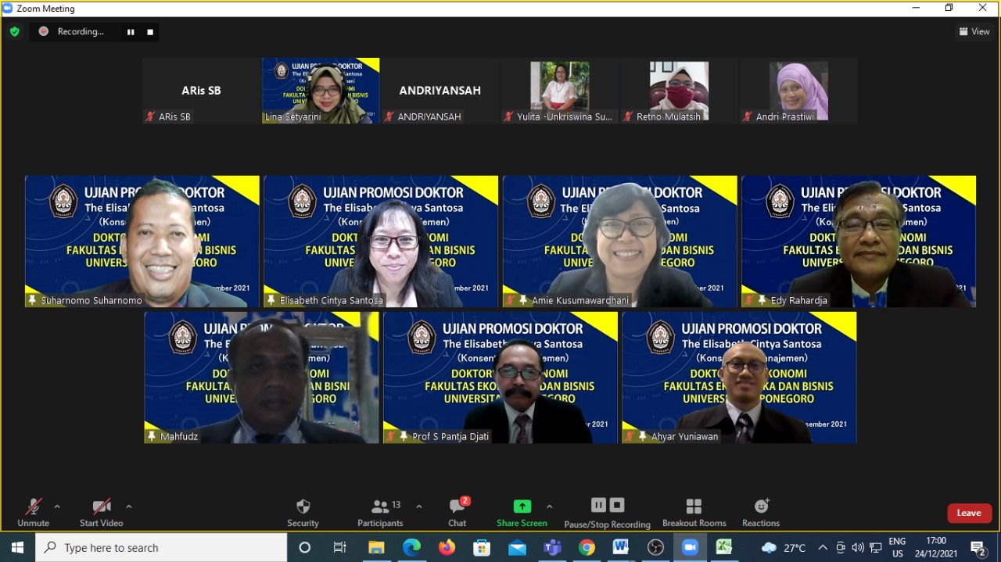The width and height of the screenshot is (1001, 562).
Task: Open the Participants panel
Action: tap(381, 513)
